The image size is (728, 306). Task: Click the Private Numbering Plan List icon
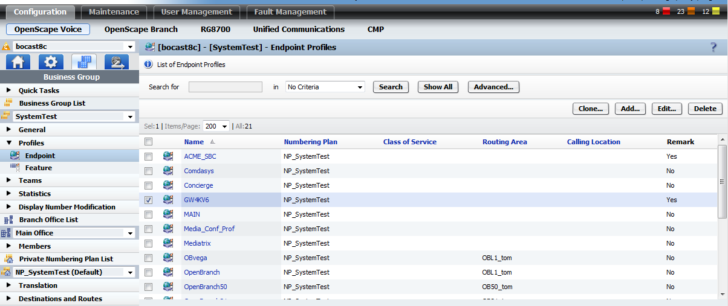(x=8, y=259)
